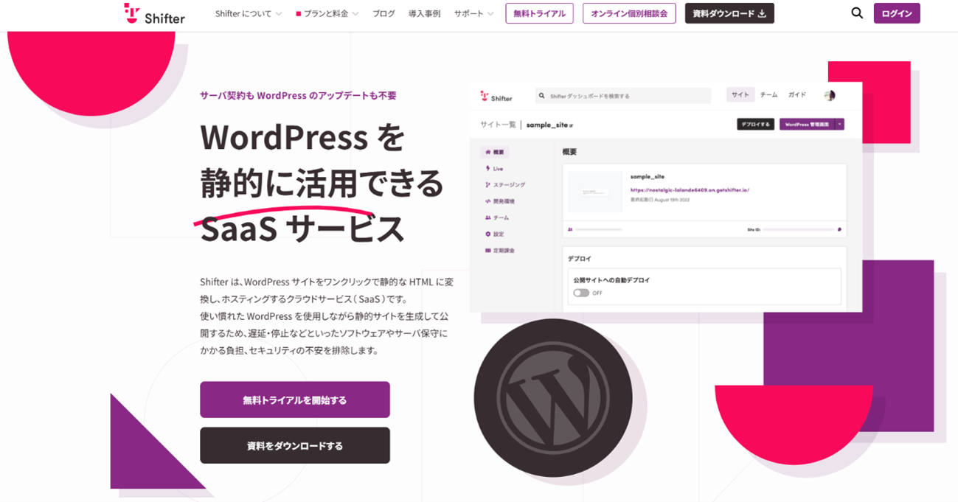Click the Shifter dashboard search field
This screenshot has width=958, height=502.
point(623,96)
